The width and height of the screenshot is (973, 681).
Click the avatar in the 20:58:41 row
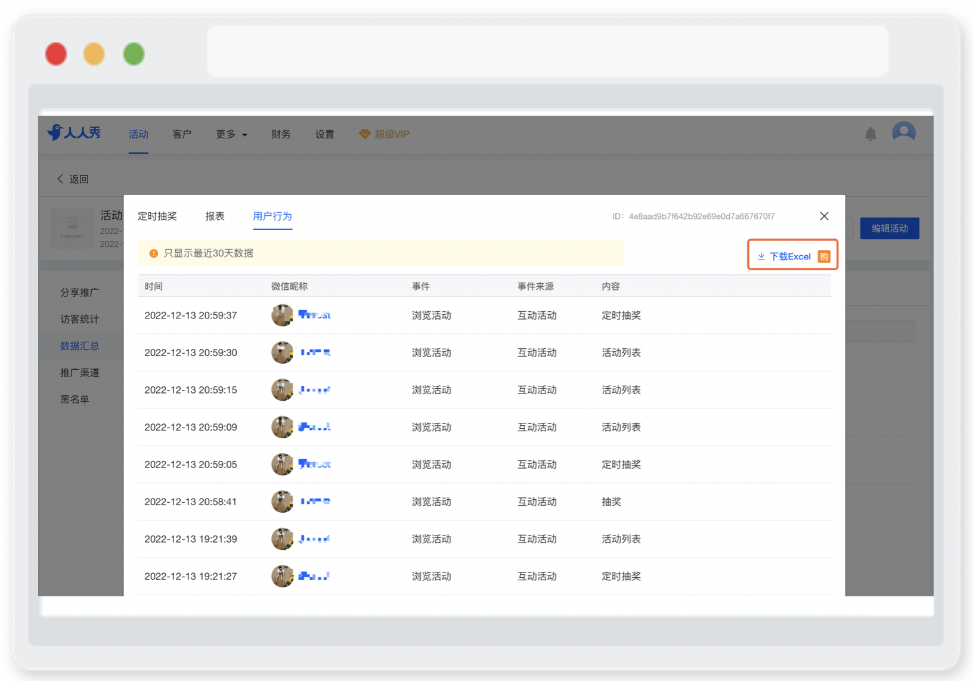282,502
